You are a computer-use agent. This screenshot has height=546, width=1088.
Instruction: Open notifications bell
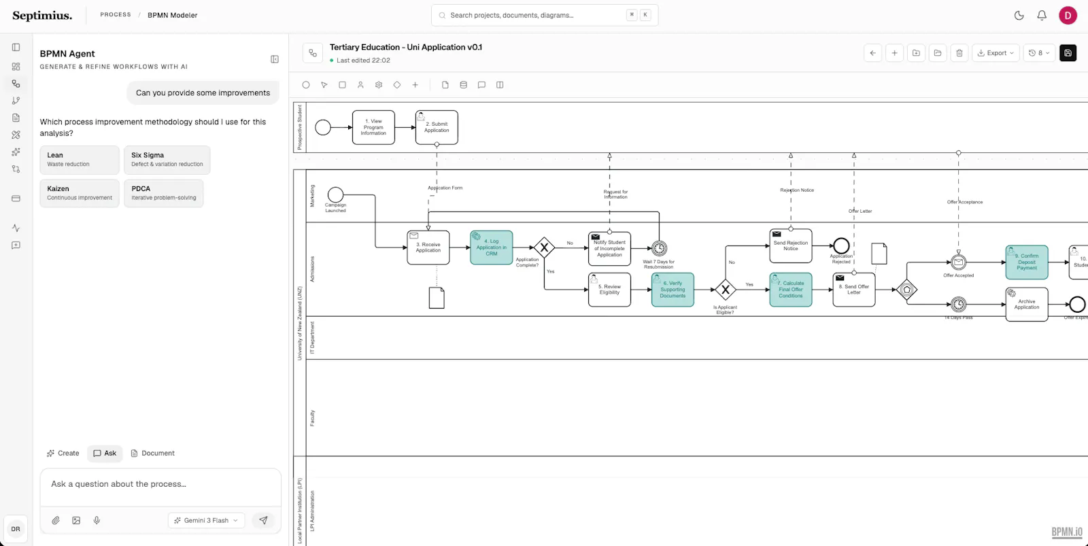pos(1042,16)
